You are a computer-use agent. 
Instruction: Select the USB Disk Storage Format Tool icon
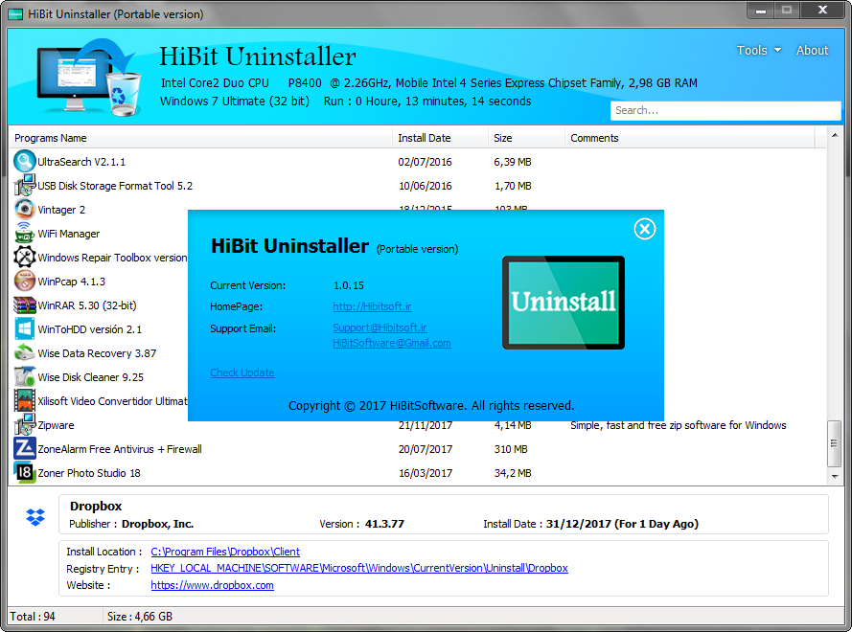pyautogui.click(x=25, y=186)
